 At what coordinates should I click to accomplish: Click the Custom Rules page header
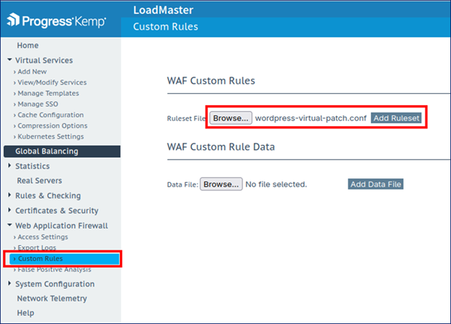pyautogui.click(x=165, y=27)
